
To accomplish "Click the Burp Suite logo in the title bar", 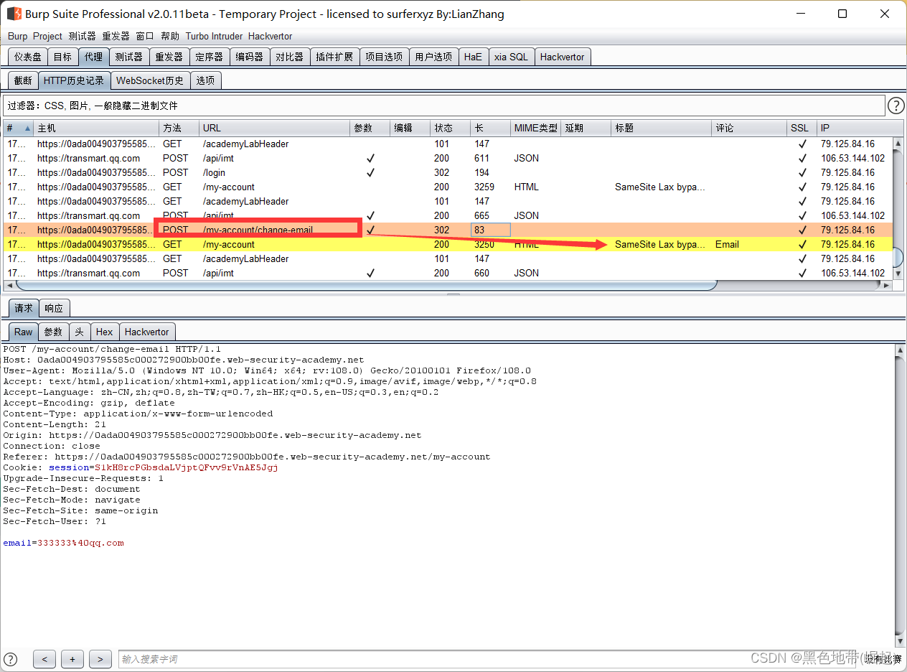I will pyautogui.click(x=14, y=14).
